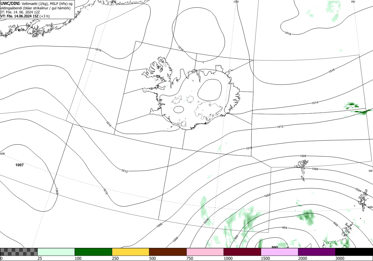Click the dark purple 2000–3000 legend swatch

point(317,252)
